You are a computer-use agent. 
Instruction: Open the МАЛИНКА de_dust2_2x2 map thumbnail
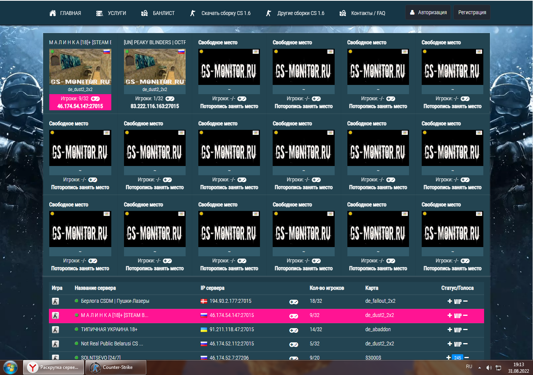coord(80,67)
